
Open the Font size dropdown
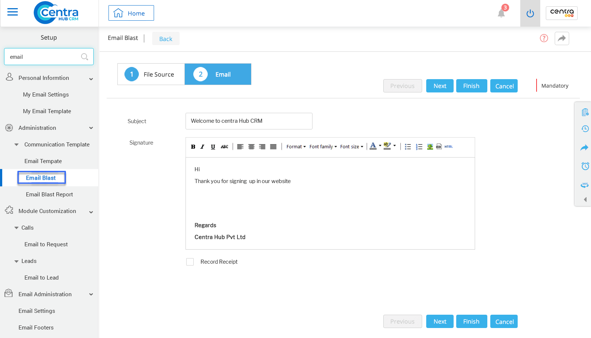(352, 147)
